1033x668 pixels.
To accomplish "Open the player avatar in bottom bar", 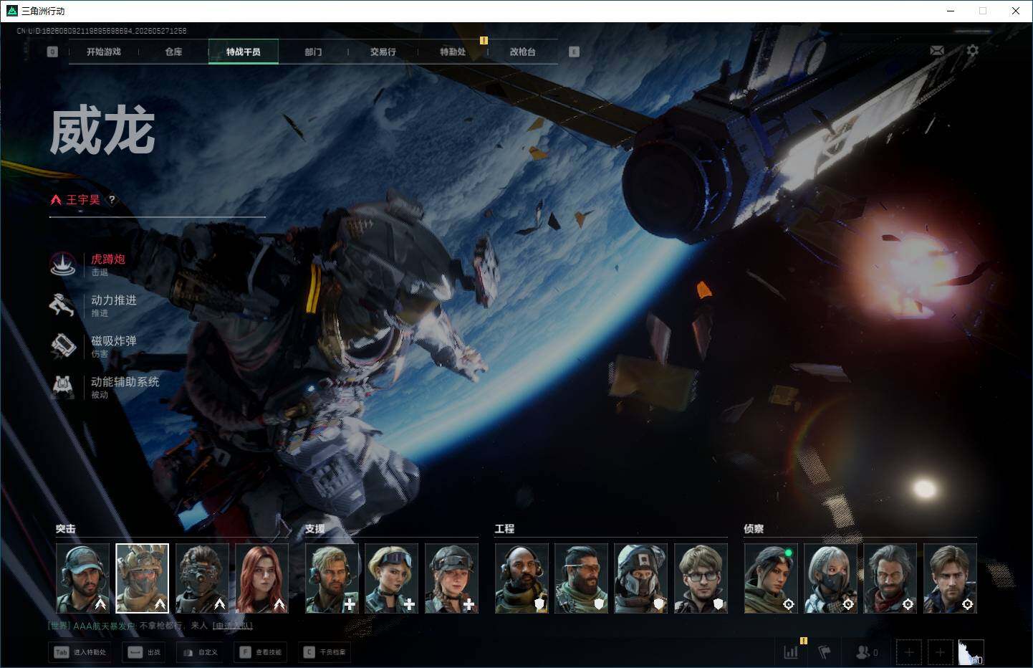I will point(971,652).
